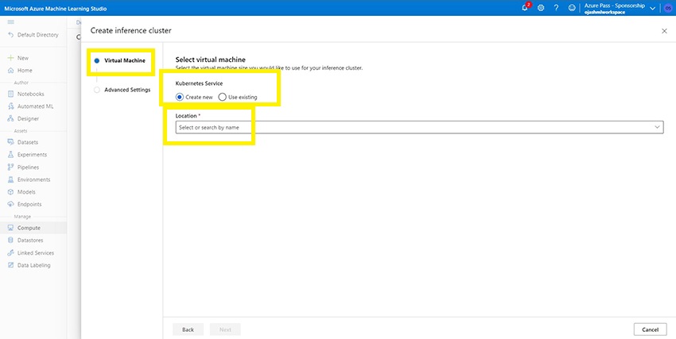
Task: Go back to Default Directory
Action: coord(33,35)
